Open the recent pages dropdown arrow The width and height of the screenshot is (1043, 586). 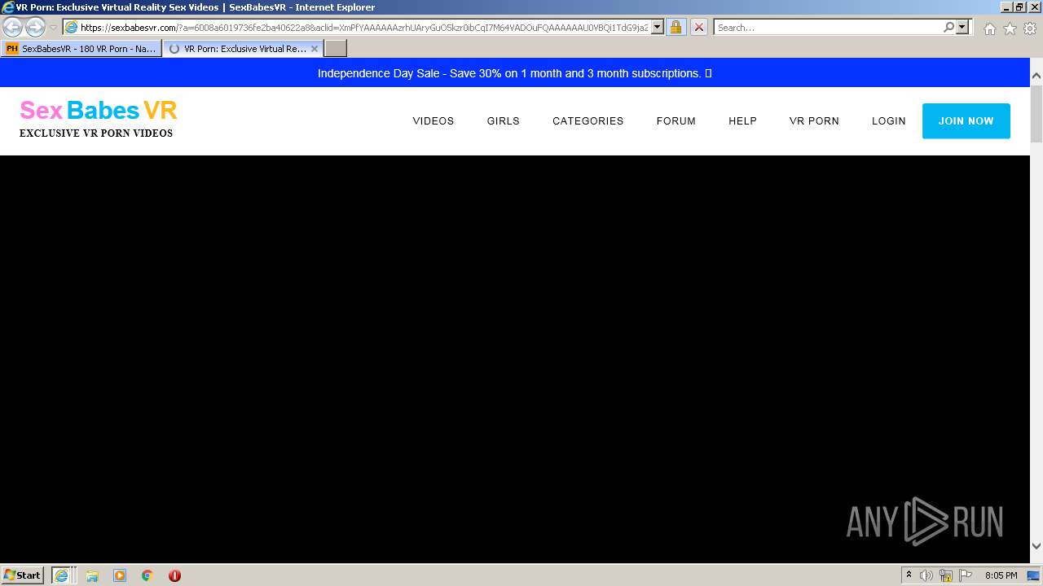pyautogui.click(x=53, y=28)
